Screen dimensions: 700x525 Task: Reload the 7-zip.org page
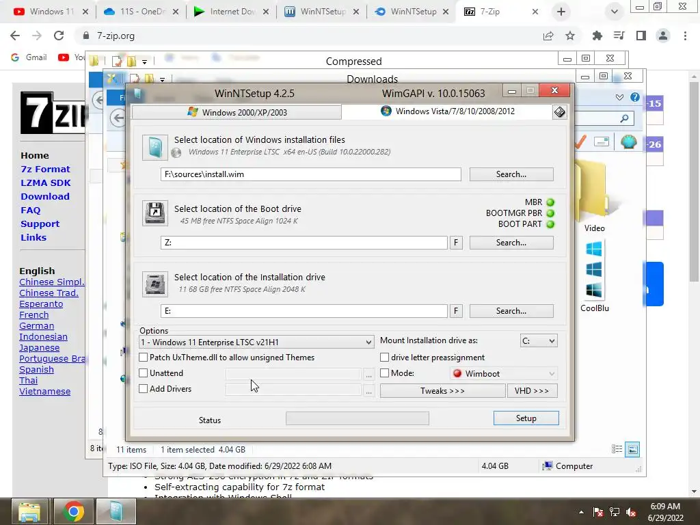pos(59,36)
